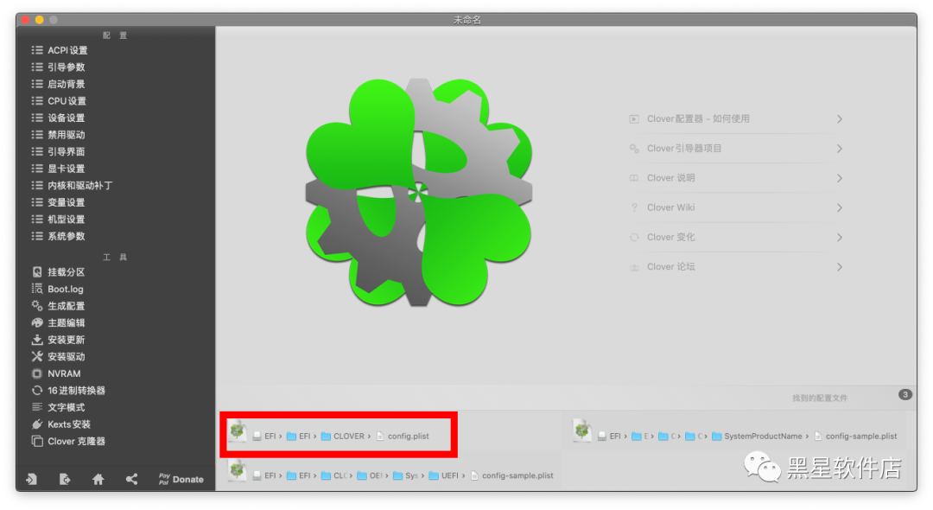Click the PayPal Donate button

181,479
